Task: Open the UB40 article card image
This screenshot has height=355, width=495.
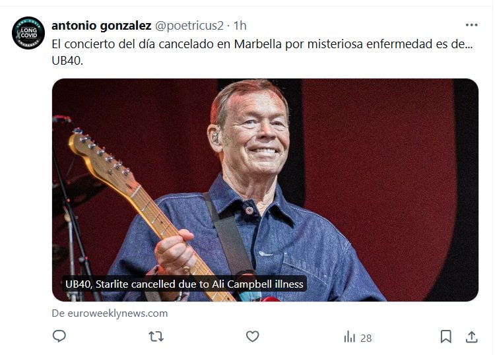Action: pos(265,190)
